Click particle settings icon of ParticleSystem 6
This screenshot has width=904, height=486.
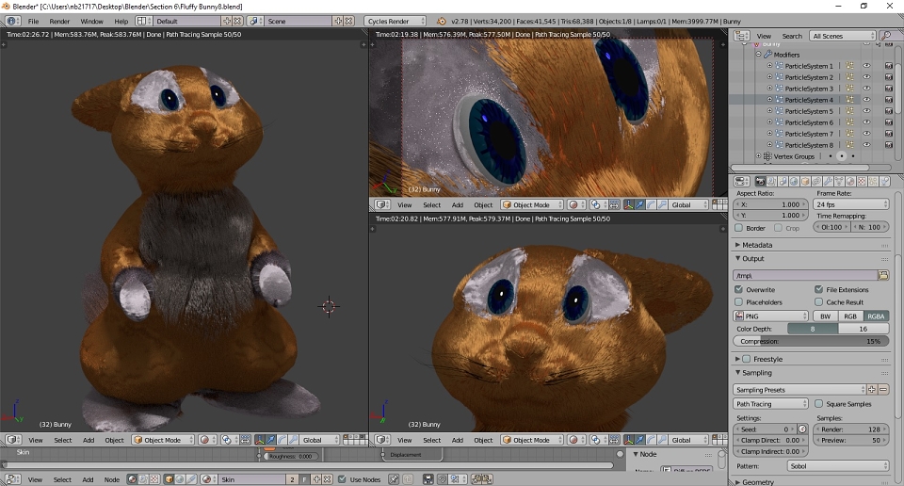[x=849, y=122]
